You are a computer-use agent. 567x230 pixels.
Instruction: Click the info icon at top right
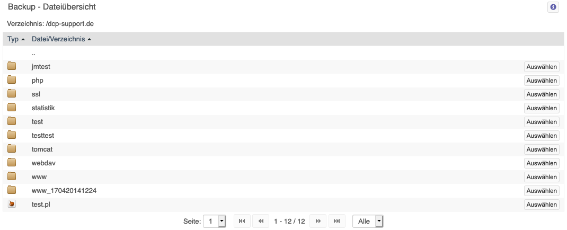point(553,7)
